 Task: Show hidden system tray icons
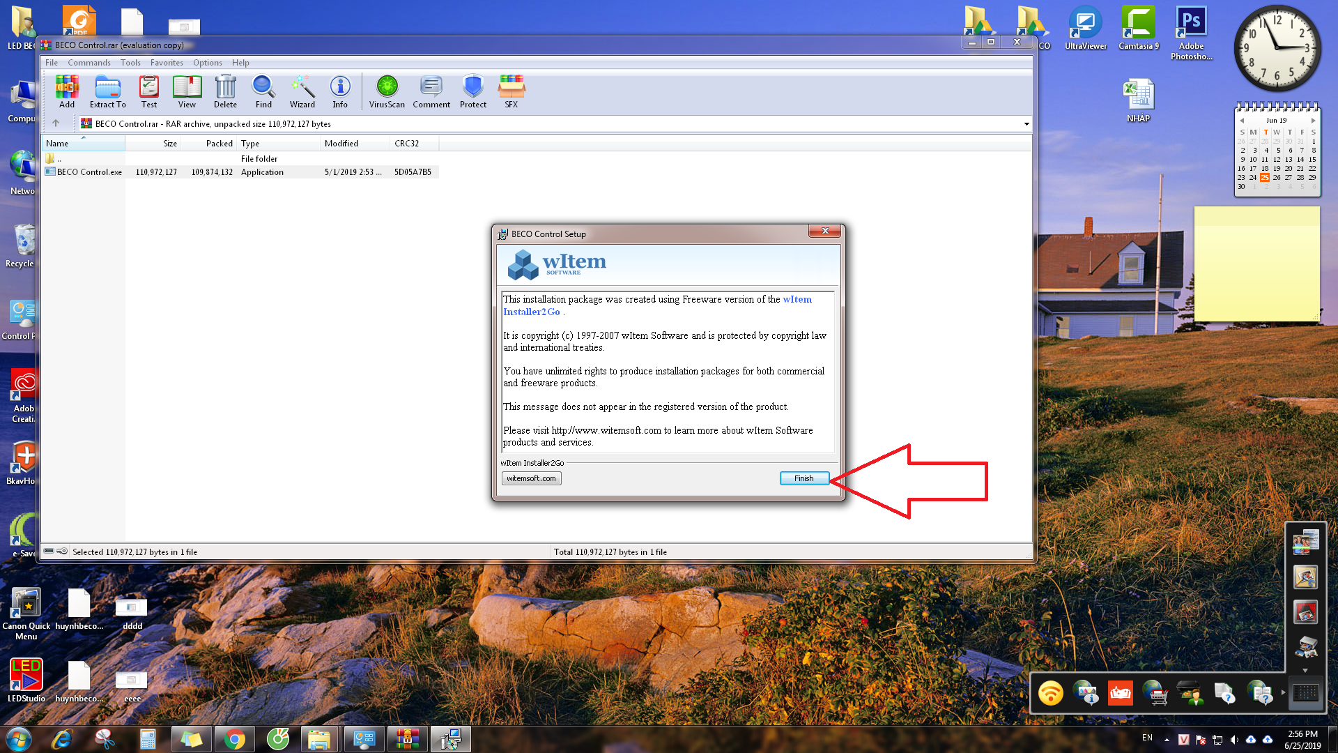click(1167, 739)
